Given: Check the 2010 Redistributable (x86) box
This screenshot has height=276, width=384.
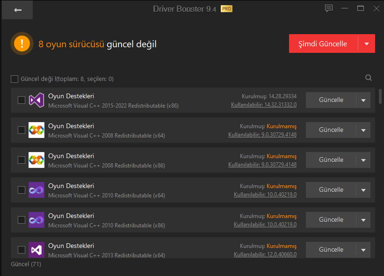Looking at the screenshot, I should pos(22,220).
